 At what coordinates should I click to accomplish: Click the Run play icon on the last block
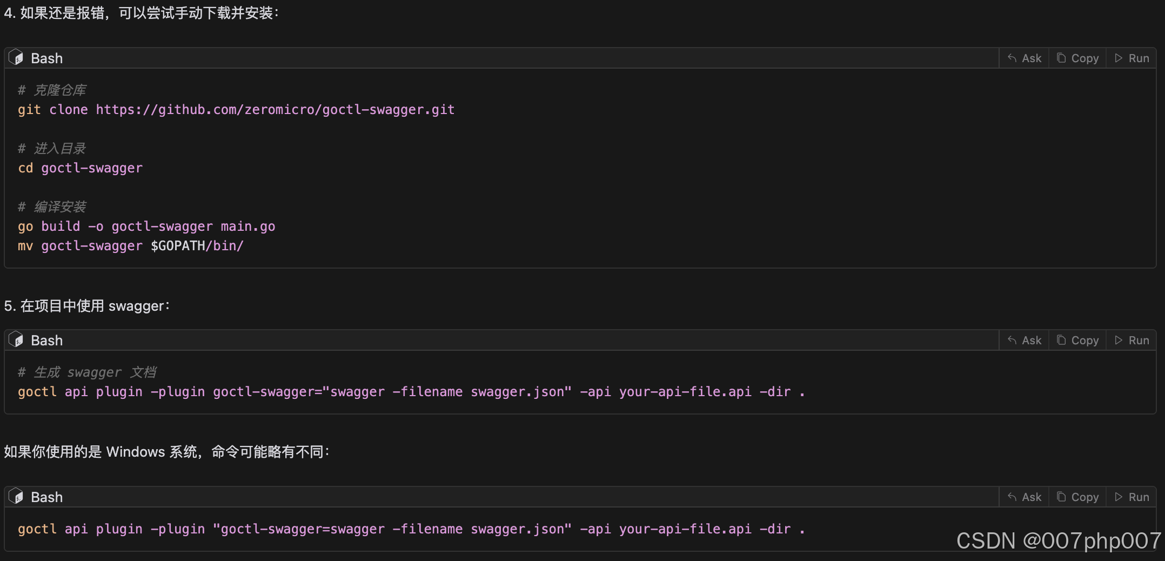click(1120, 497)
